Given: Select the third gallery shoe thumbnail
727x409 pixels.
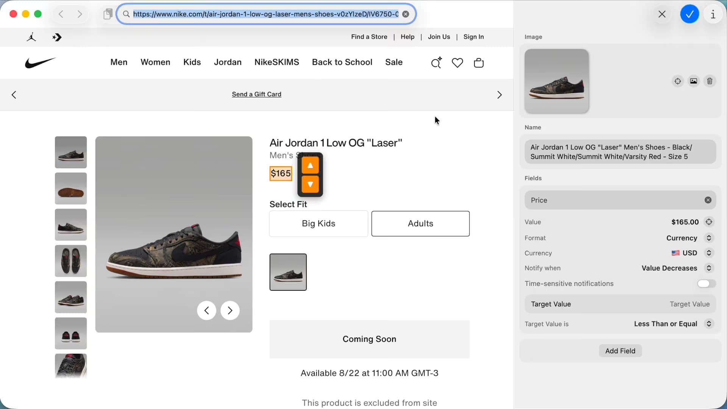Looking at the screenshot, I should (71, 225).
